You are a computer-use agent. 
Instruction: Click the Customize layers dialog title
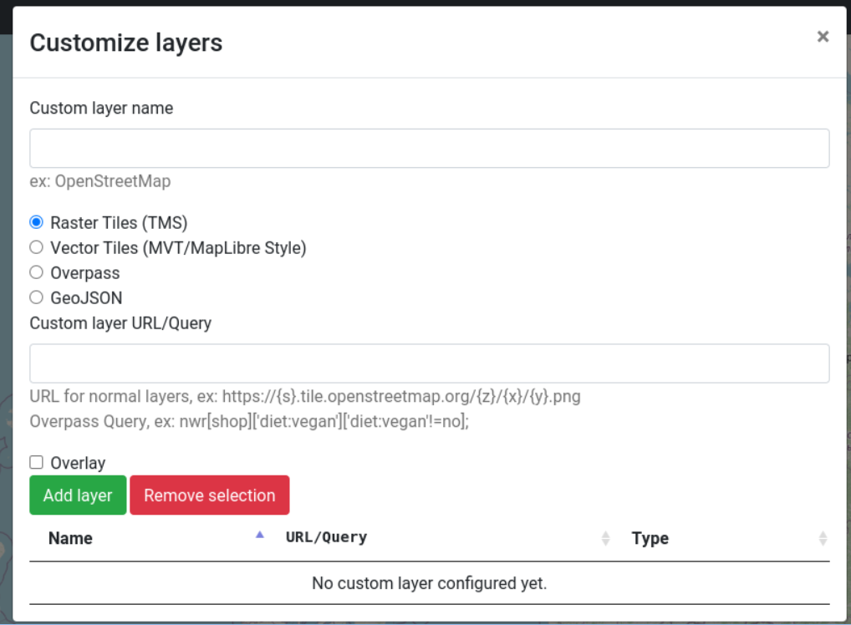point(125,43)
